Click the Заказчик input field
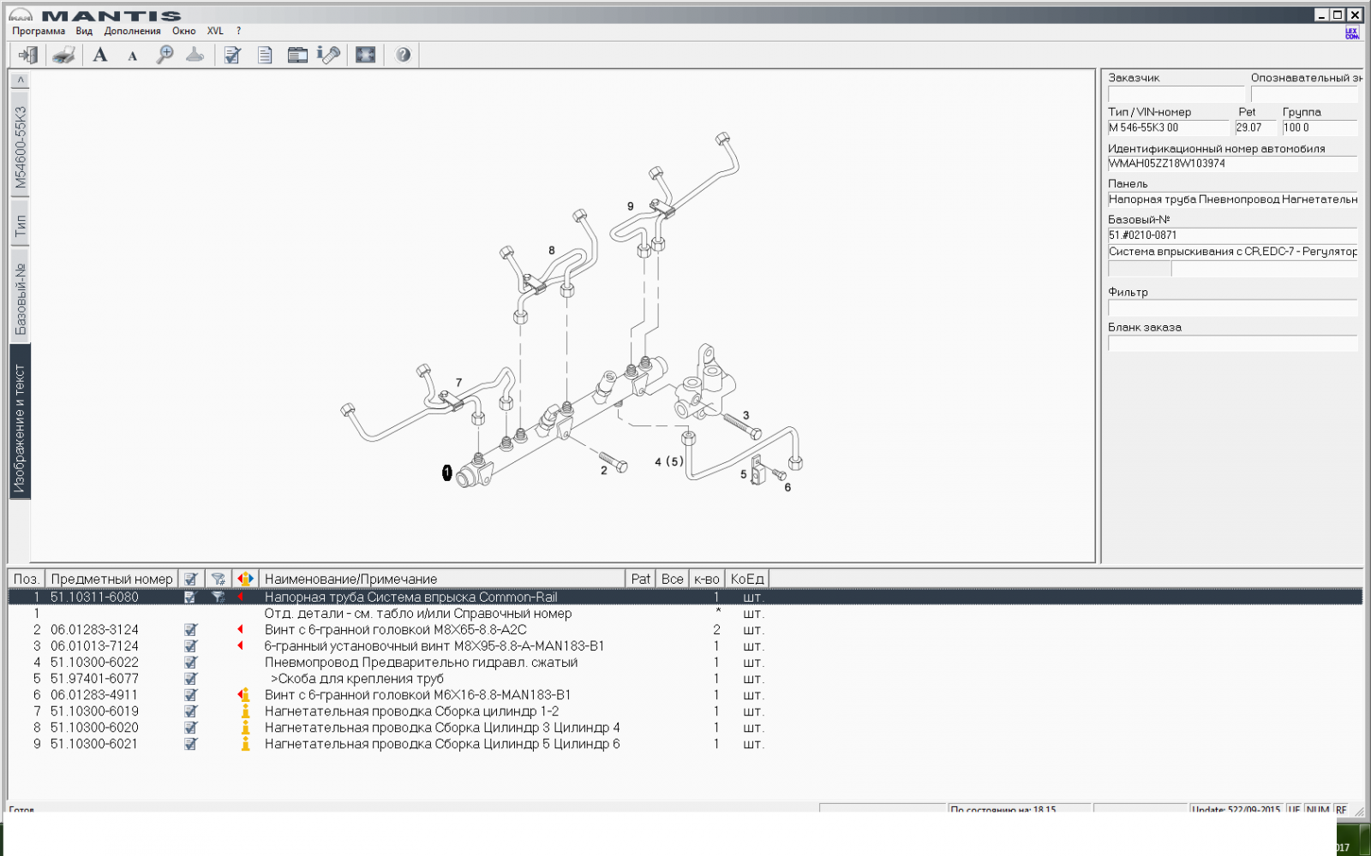Viewport: 1371px width, 856px height. point(1176,94)
